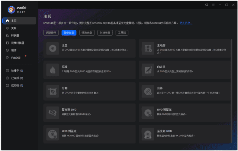Image resolution: width=238 pixels, height=151 pixels.
Task: Switch to the 近期使用 tab
Action: (51, 33)
